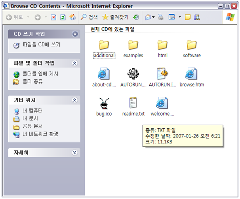This screenshot has width=240, height=199.
Task: Select the additional folder icon
Action: pos(104,45)
